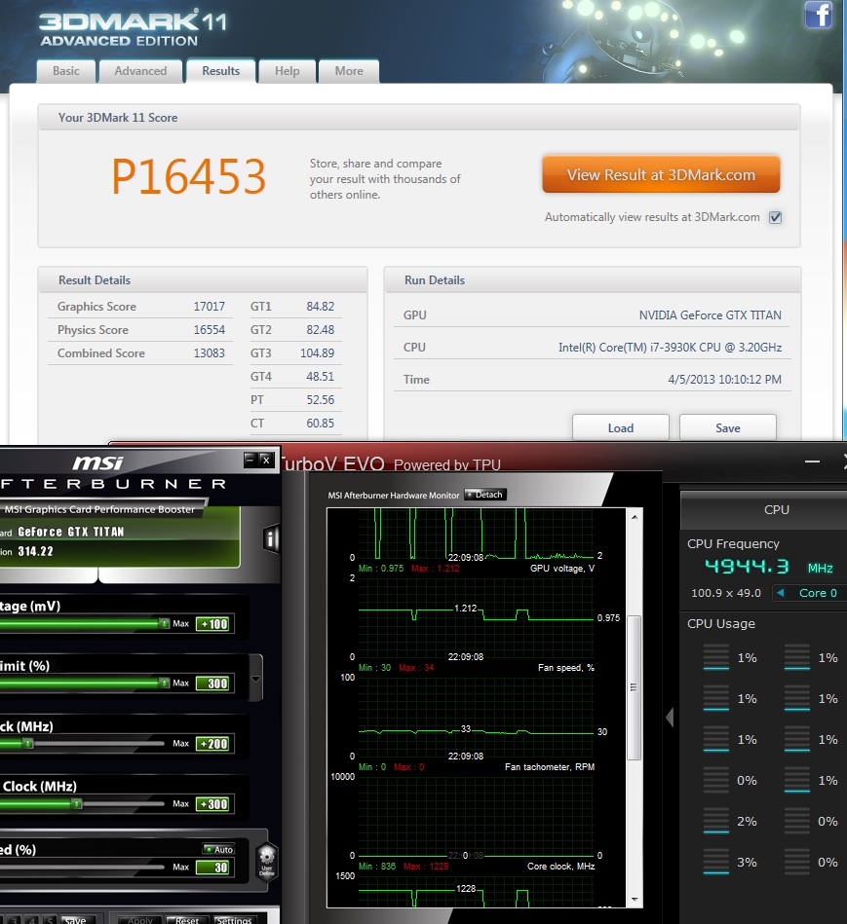Image resolution: width=847 pixels, height=924 pixels.
Task: Click the memory clock +300 value field
Action: click(x=212, y=804)
